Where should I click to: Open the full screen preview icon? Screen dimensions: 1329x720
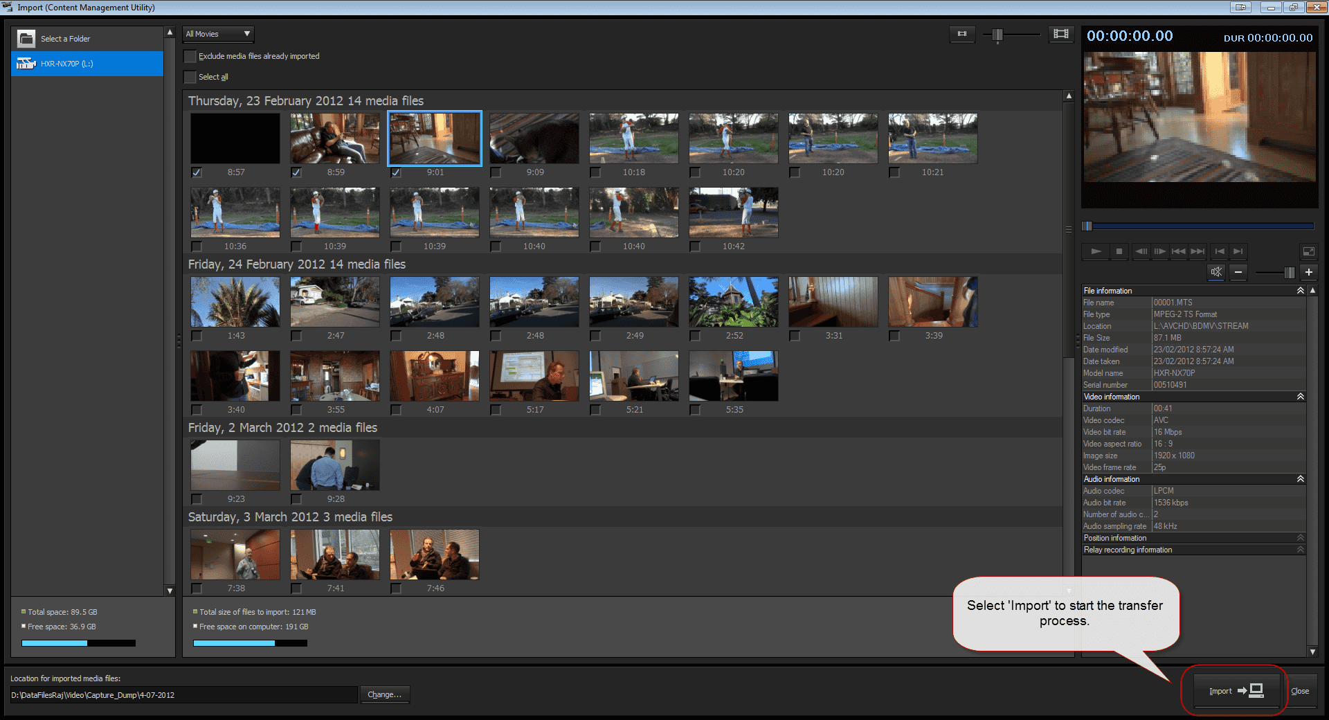click(x=1308, y=251)
